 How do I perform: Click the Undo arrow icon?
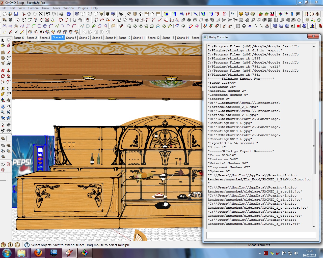point(48,14)
